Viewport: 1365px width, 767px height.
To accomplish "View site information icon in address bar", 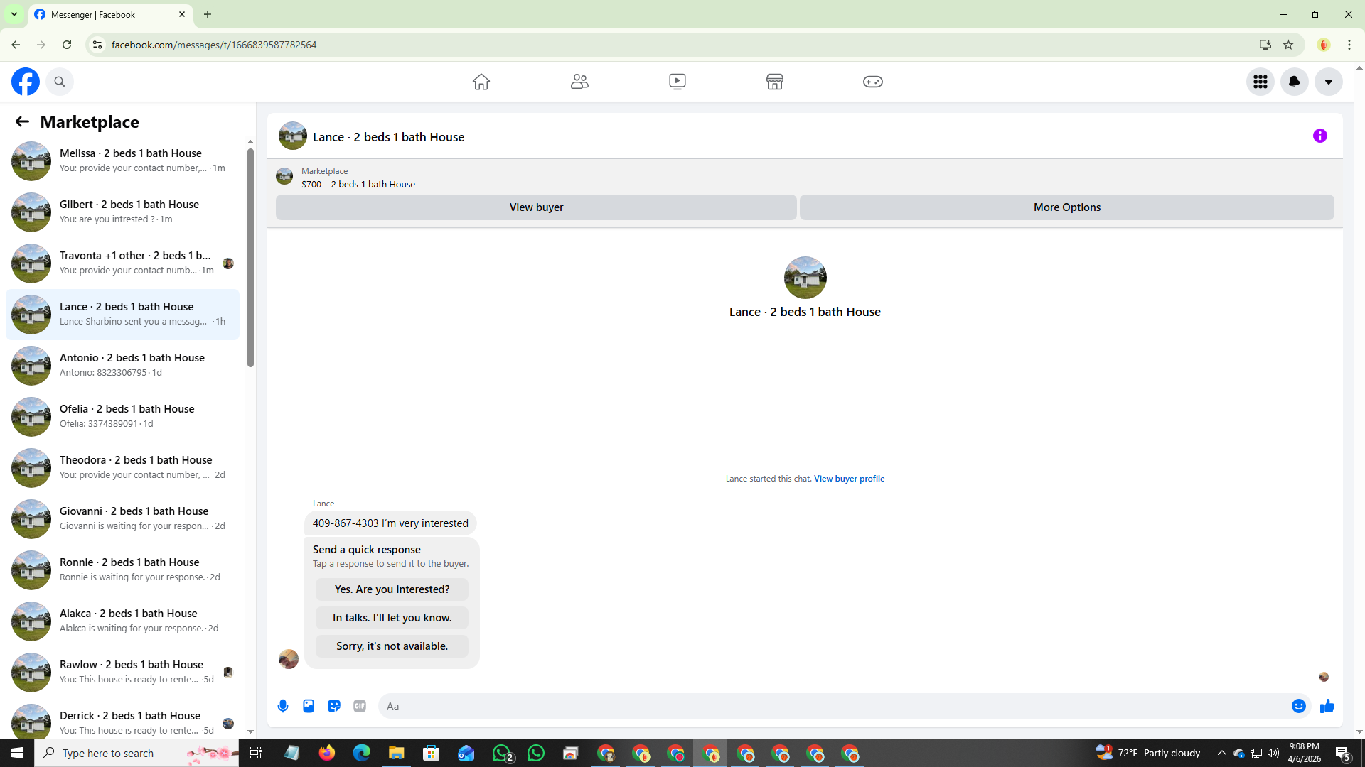I will (x=97, y=45).
